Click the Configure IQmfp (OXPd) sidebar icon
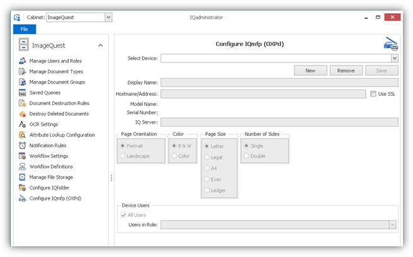413x257 pixels. coord(23,198)
